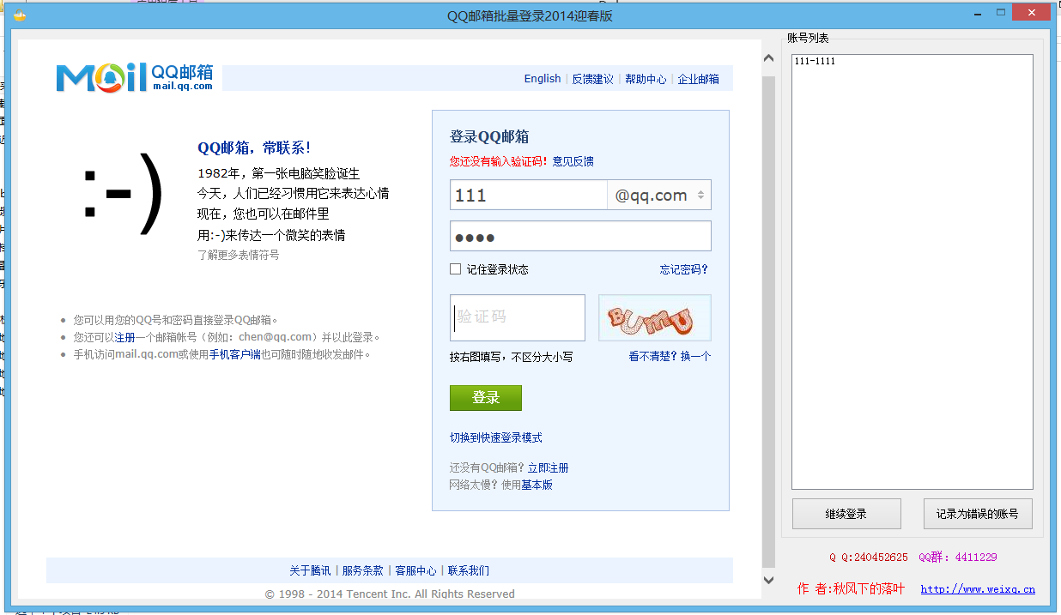Click 看不清楚？换一个 to refresh the captcha
Viewport: 1061px width, 615px height.
pos(670,357)
